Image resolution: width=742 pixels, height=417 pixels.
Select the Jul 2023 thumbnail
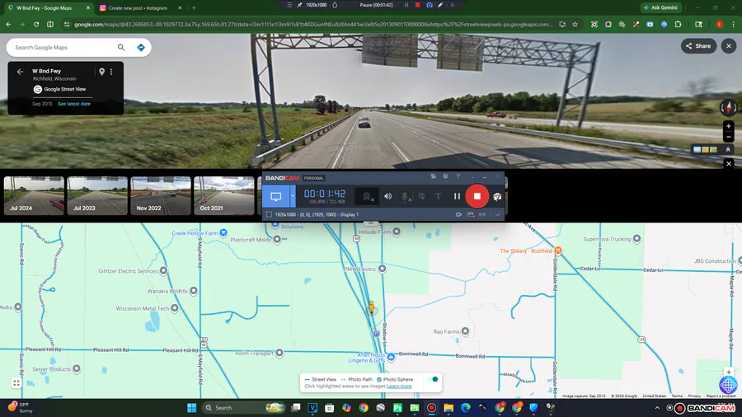click(97, 196)
